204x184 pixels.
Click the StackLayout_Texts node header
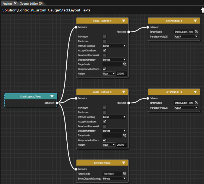(30, 97)
